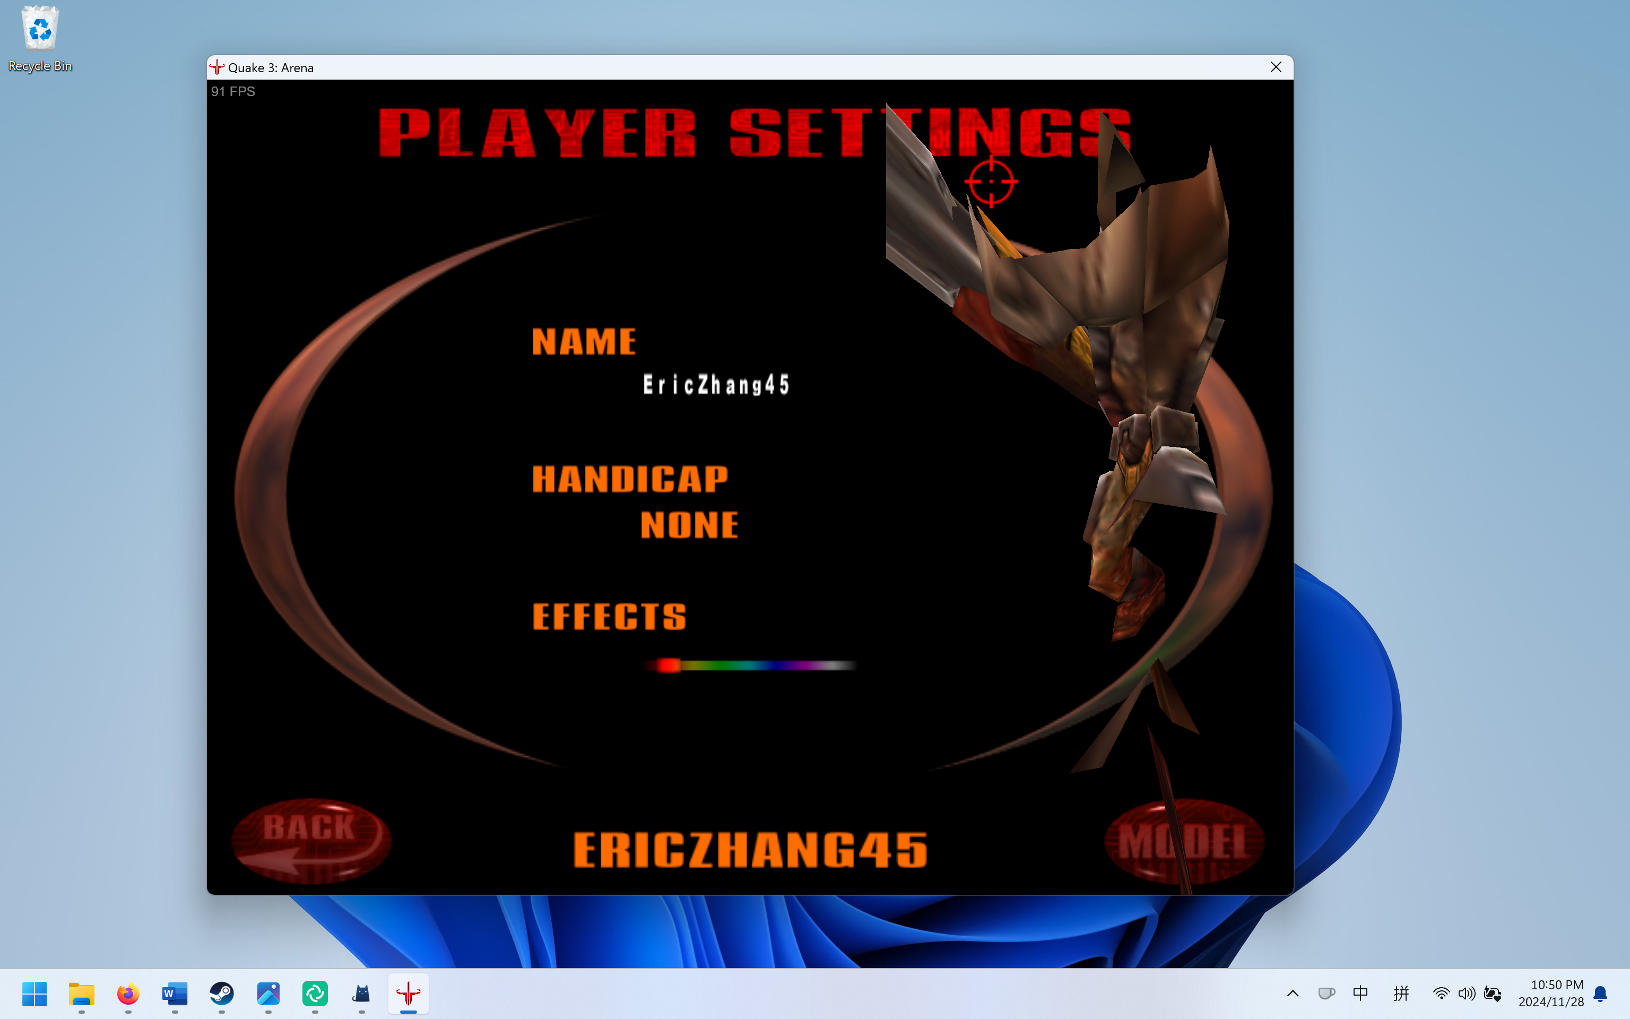This screenshot has width=1630, height=1019.
Task: Click the player name field EricZhang45
Action: click(x=717, y=385)
